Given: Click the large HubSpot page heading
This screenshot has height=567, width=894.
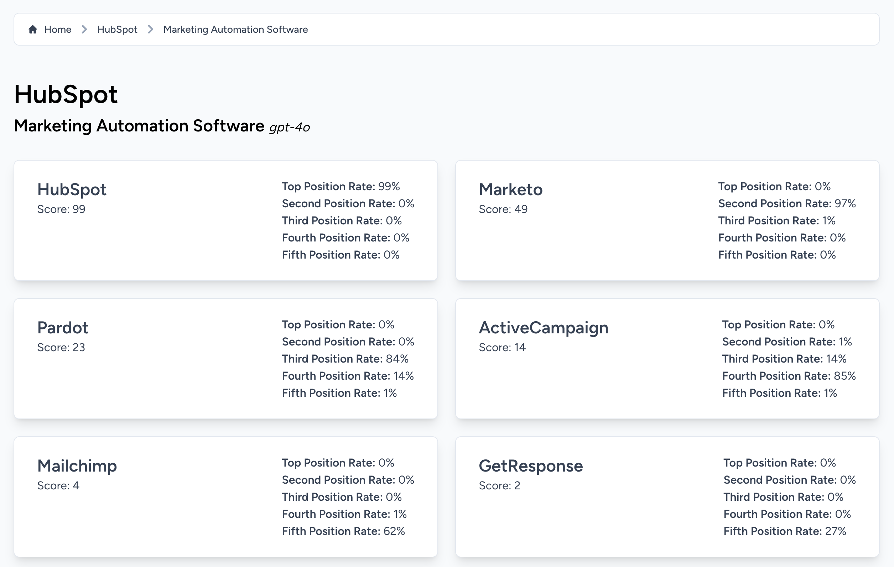Looking at the screenshot, I should [x=66, y=94].
